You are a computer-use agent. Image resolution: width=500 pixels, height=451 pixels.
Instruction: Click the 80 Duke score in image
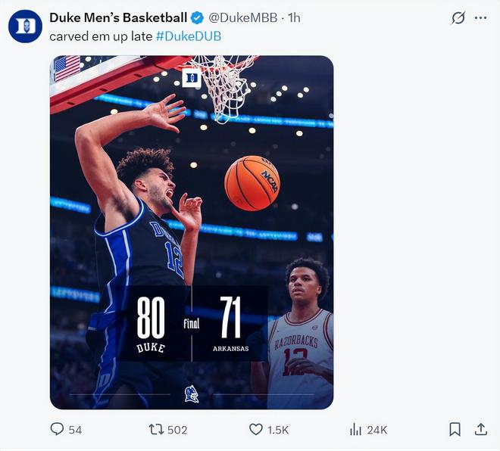pyautogui.click(x=151, y=319)
